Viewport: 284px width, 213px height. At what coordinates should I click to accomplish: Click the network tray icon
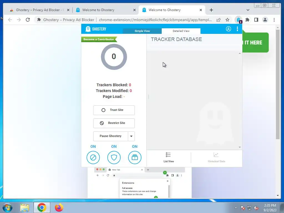tap(249, 208)
